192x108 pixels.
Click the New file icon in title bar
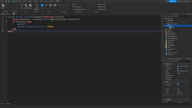(x=6, y=1)
